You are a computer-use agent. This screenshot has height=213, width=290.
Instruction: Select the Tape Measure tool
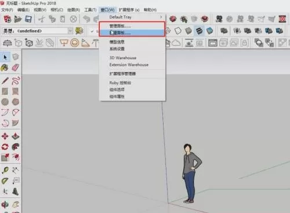click(x=5, y=170)
